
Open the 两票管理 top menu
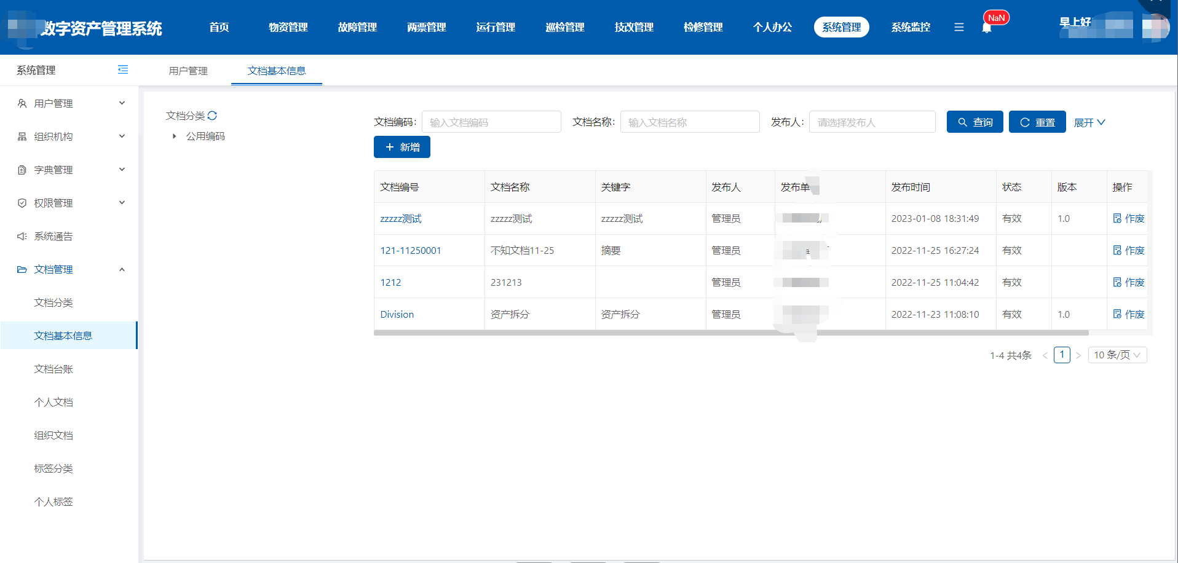(x=426, y=27)
